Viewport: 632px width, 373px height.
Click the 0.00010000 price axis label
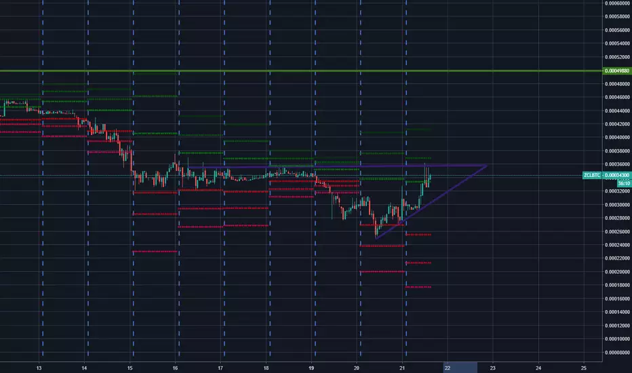[616, 338]
